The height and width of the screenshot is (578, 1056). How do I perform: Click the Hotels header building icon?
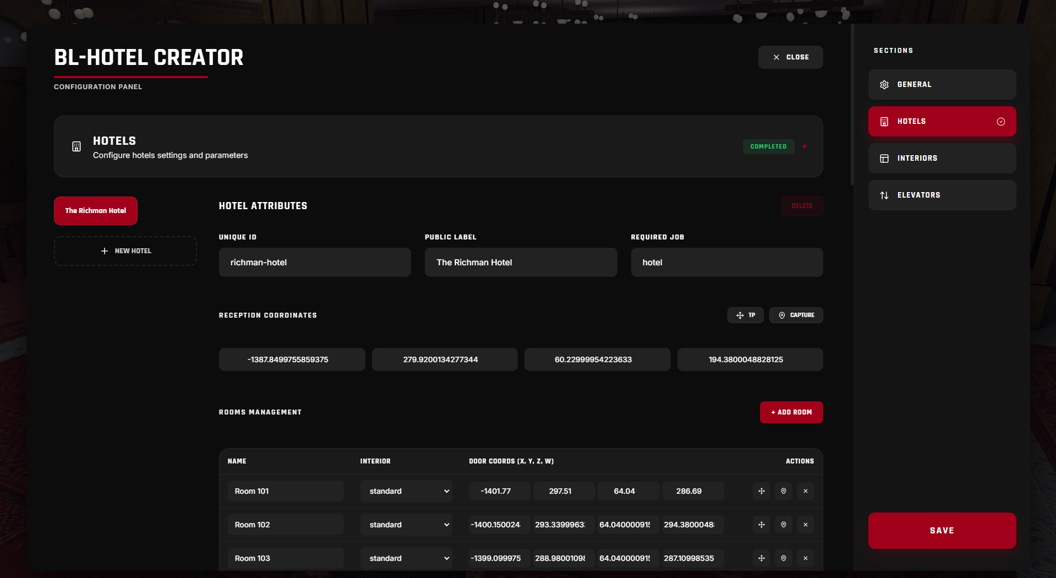[76, 146]
